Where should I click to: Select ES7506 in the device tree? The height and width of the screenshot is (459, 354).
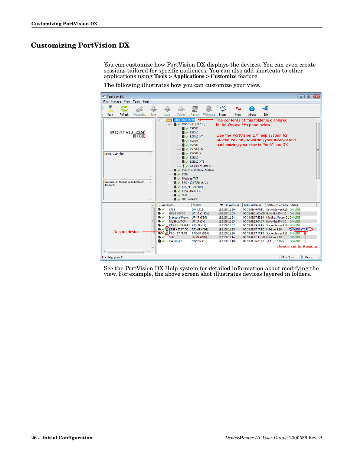tap(194, 128)
